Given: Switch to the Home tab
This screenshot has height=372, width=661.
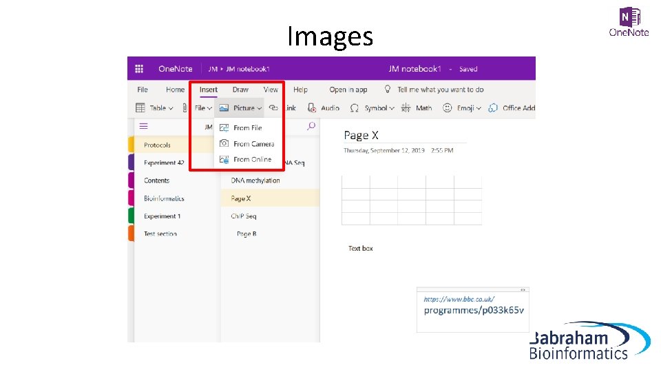Looking at the screenshot, I should 175,90.
